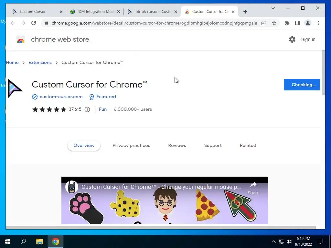Click the Featured badge icon

pyautogui.click(x=91, y=97)
